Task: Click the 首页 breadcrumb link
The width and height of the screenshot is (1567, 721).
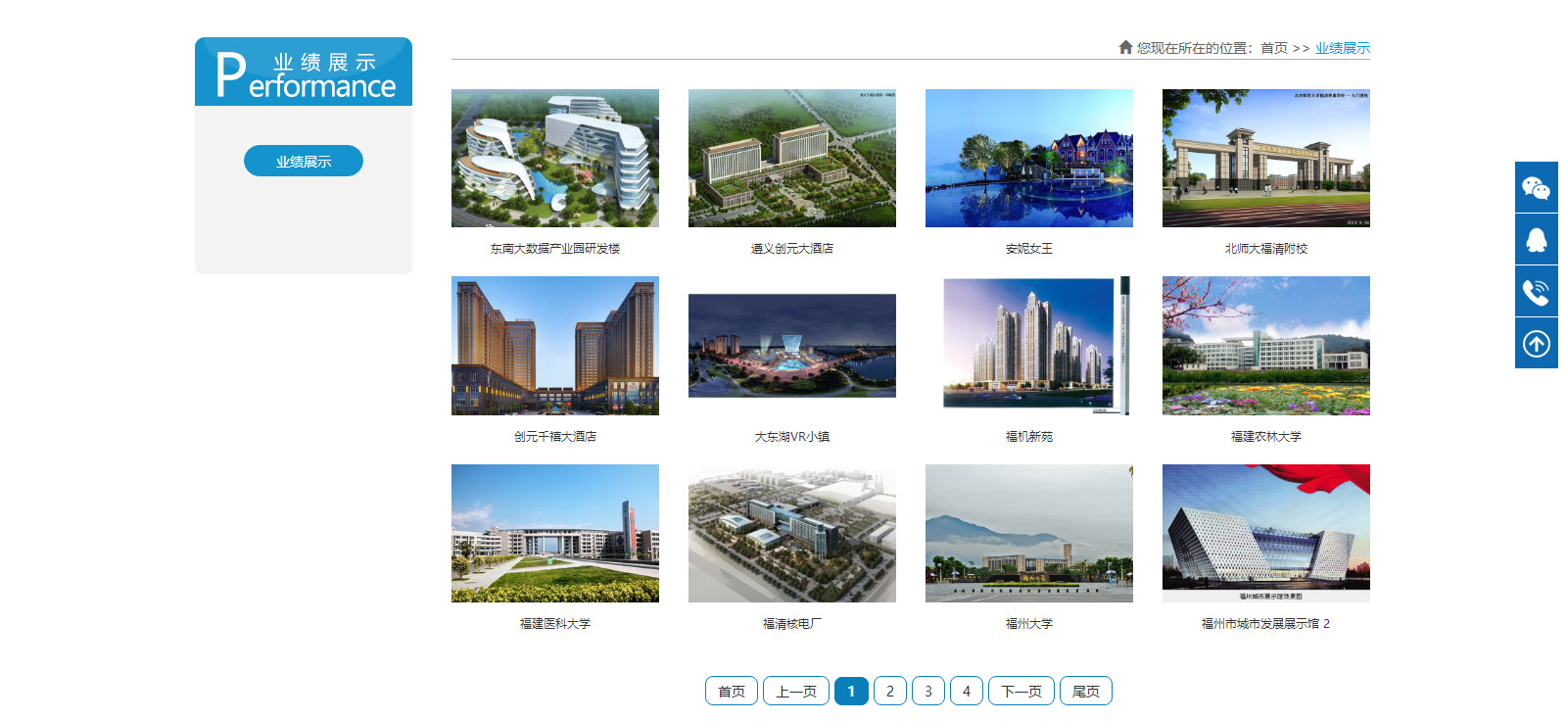Action: tap(1273, 48)
